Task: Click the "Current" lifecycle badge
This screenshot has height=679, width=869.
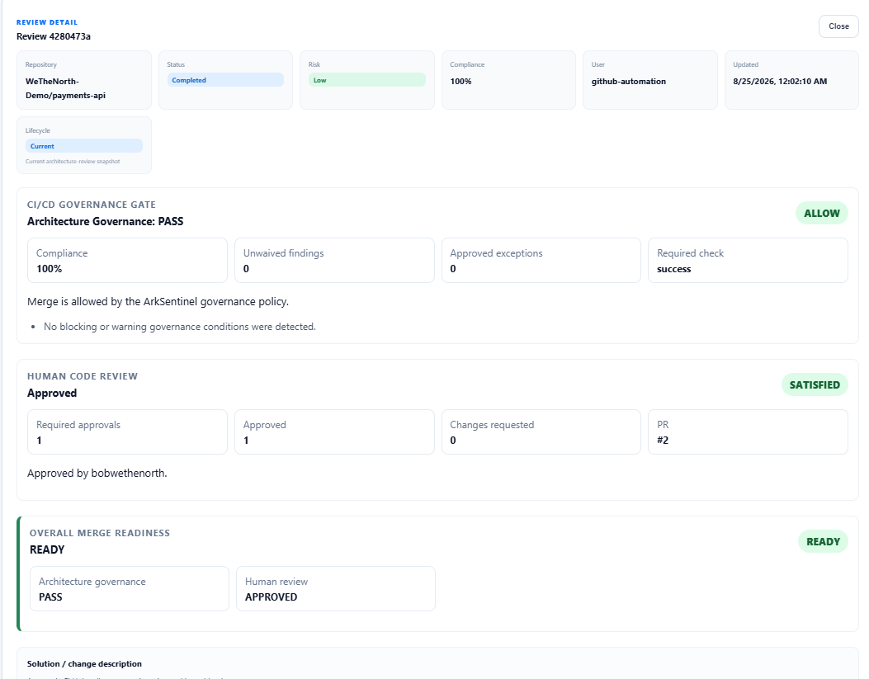Action: coord(83,146)
